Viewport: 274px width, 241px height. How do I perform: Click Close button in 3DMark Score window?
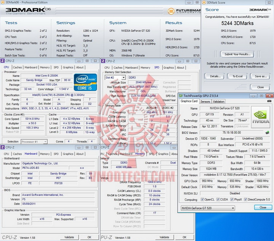260,87
